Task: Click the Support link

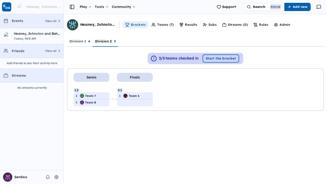Action: (226, 7)
